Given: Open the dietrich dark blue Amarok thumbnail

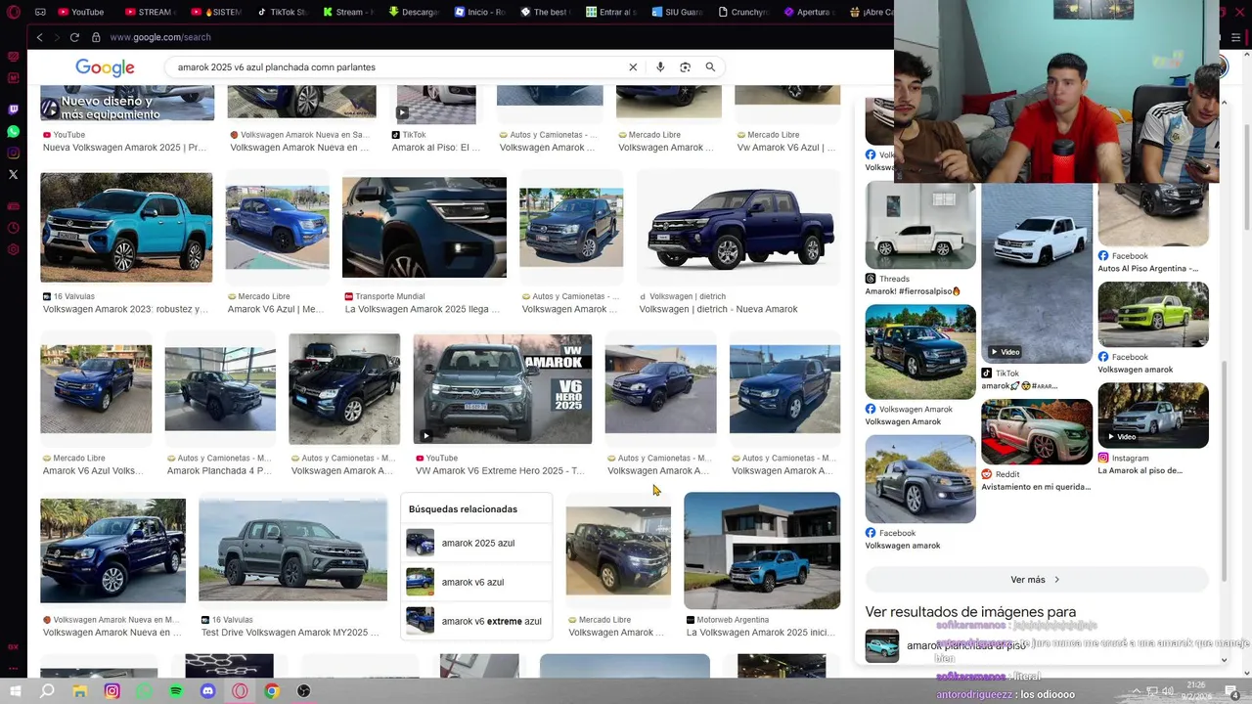Looking at the screenshot, I should point(738,228).
